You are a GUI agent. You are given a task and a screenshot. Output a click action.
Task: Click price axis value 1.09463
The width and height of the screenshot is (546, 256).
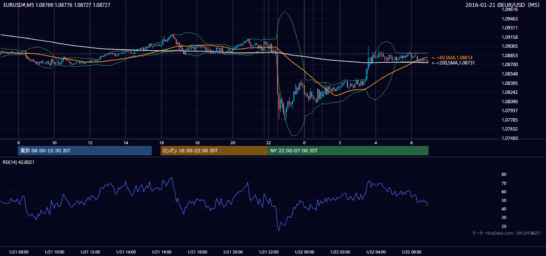click(509, 19)
